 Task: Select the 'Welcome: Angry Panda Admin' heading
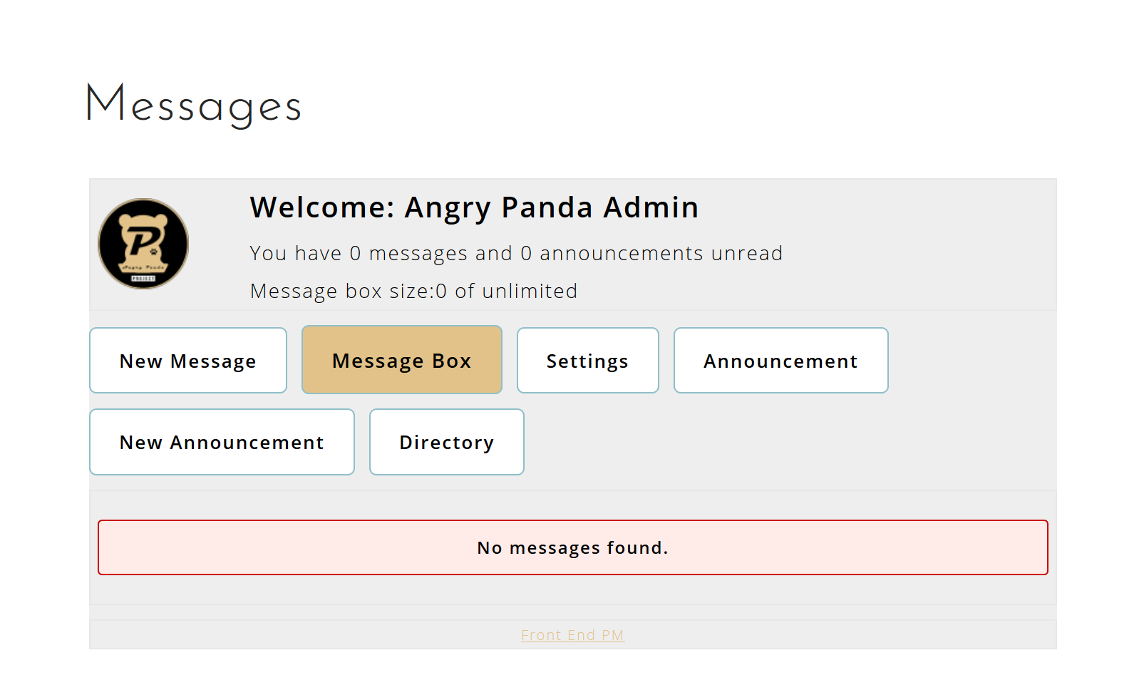474,207
